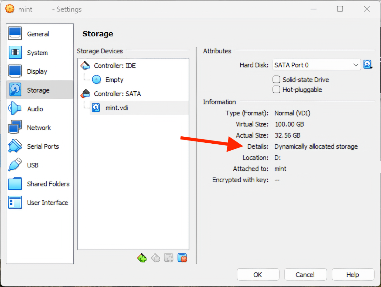
Task: Click the SATA controller icon
Action: pyautogui.click(x=85, y=94)
